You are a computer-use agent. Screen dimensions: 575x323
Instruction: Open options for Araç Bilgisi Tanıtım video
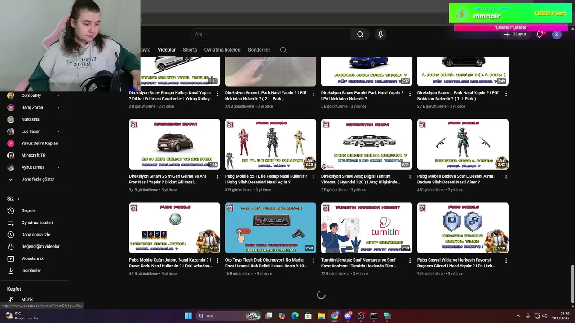[410, 177]
